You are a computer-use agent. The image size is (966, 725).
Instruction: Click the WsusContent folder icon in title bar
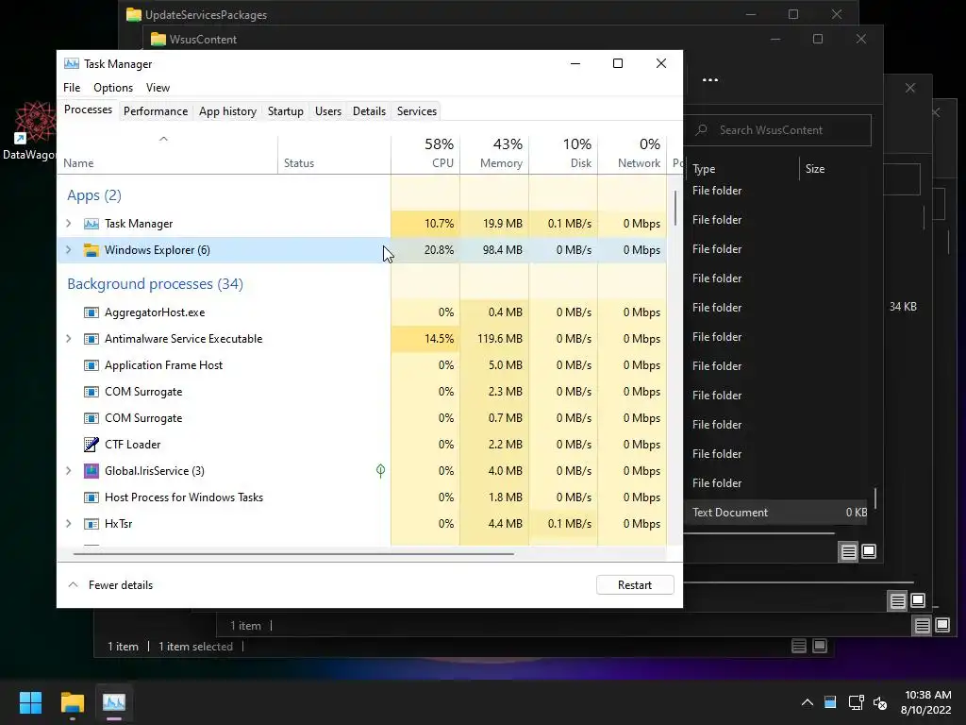158,39
